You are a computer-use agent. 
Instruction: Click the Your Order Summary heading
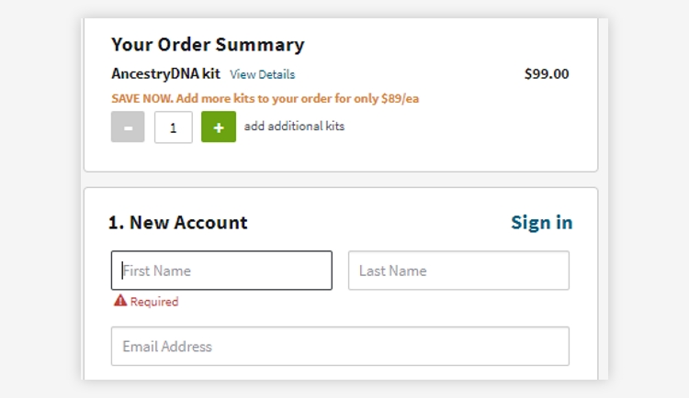(208, 44)
